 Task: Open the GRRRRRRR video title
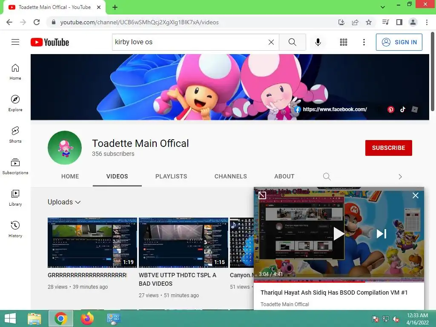(87, 275)
